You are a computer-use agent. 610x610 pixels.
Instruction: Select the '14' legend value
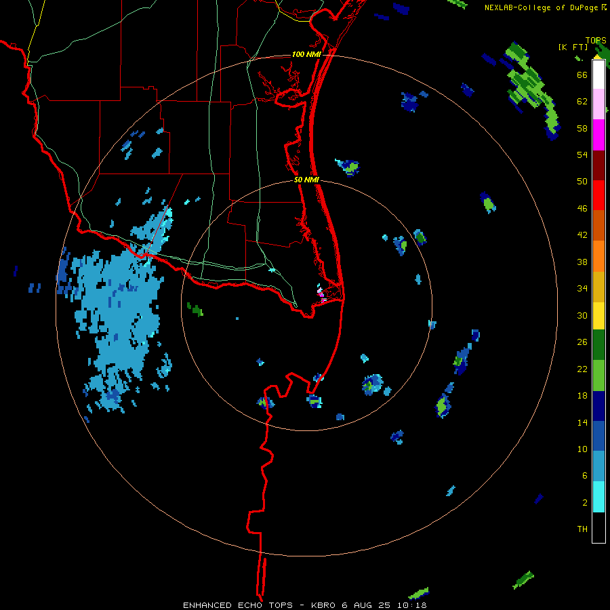coord(582,422)
